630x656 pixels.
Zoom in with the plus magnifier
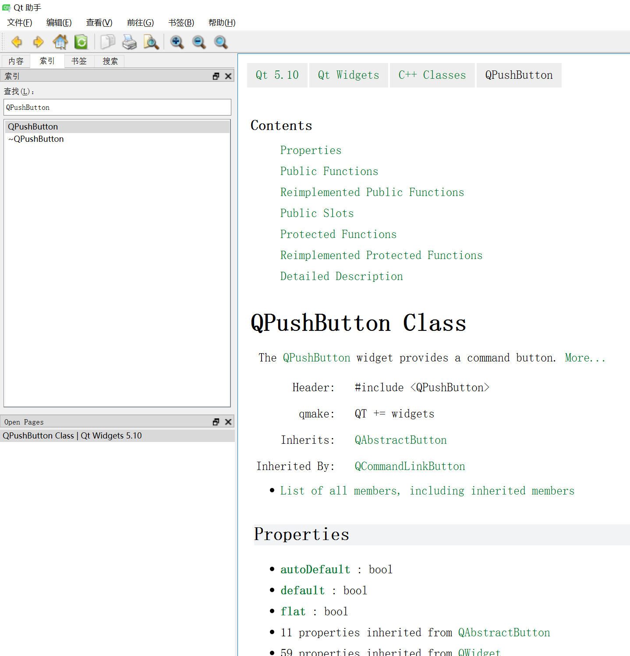pyautogui.click(x=177, y=42)
